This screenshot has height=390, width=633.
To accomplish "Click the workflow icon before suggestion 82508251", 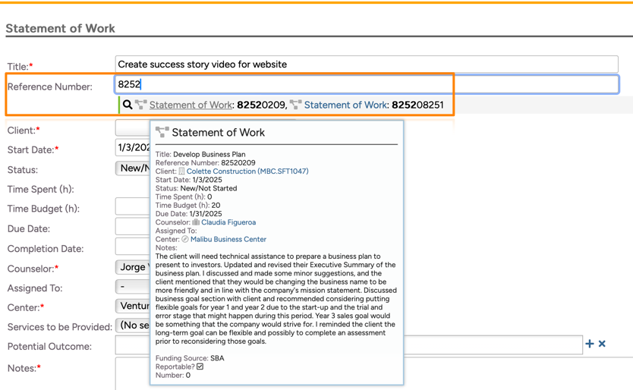I will click(x=295, y=105).
